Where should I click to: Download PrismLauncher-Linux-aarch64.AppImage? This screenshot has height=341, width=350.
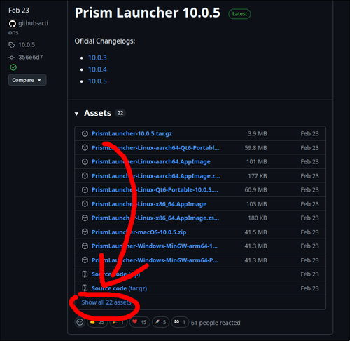pos(151,162)
